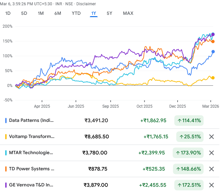Click price ₹878.75

98,169
